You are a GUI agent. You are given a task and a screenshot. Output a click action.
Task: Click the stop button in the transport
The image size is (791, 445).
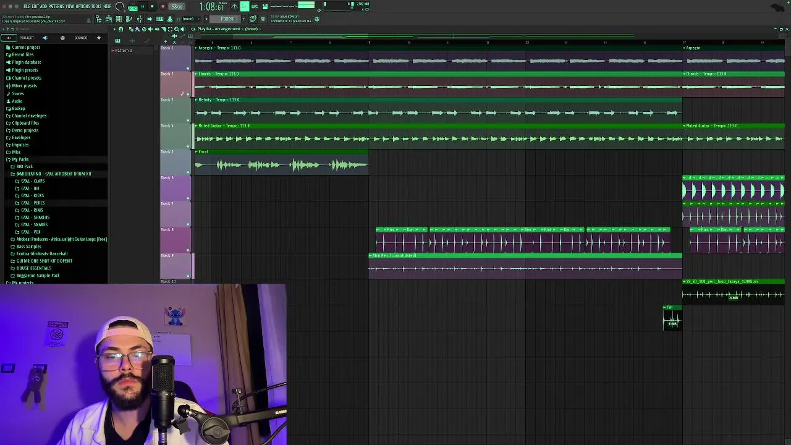152,6
